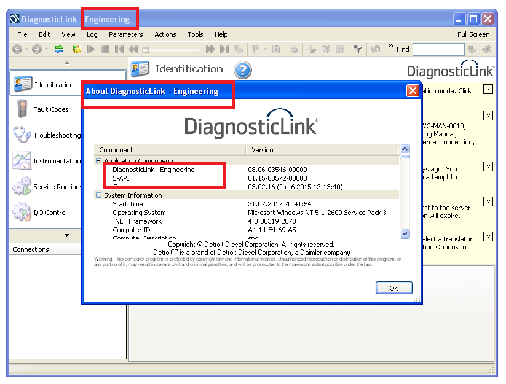
Task: Open the Service Routines panel
Action: (45, 187)
